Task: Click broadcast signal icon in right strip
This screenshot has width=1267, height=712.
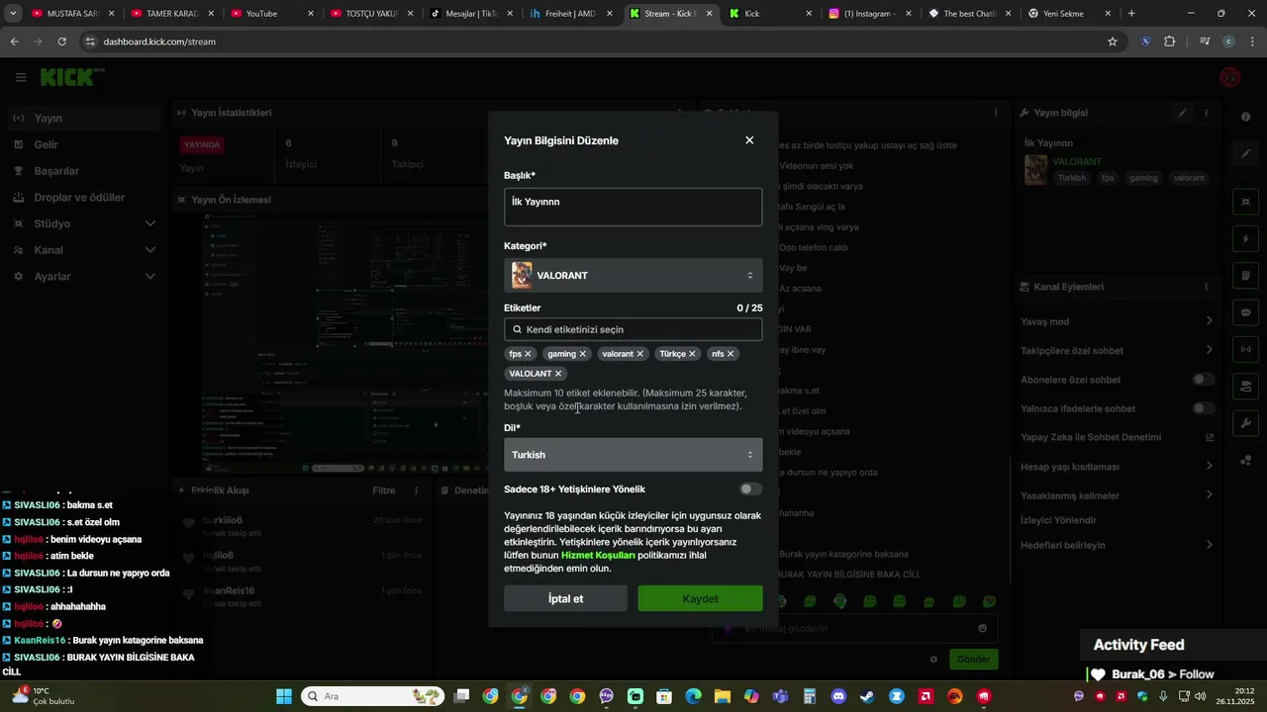Action: [1246, 349]
